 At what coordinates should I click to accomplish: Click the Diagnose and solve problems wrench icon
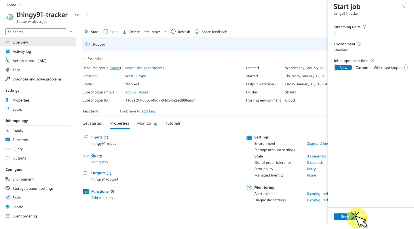click(x=8, y=79)
